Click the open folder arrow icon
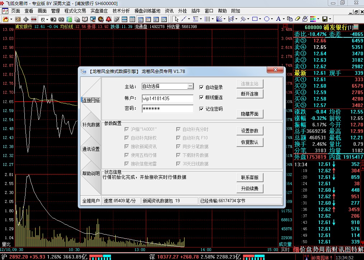Image resolution: width=364 pixels, height=260 pixels. pos(6,19)
